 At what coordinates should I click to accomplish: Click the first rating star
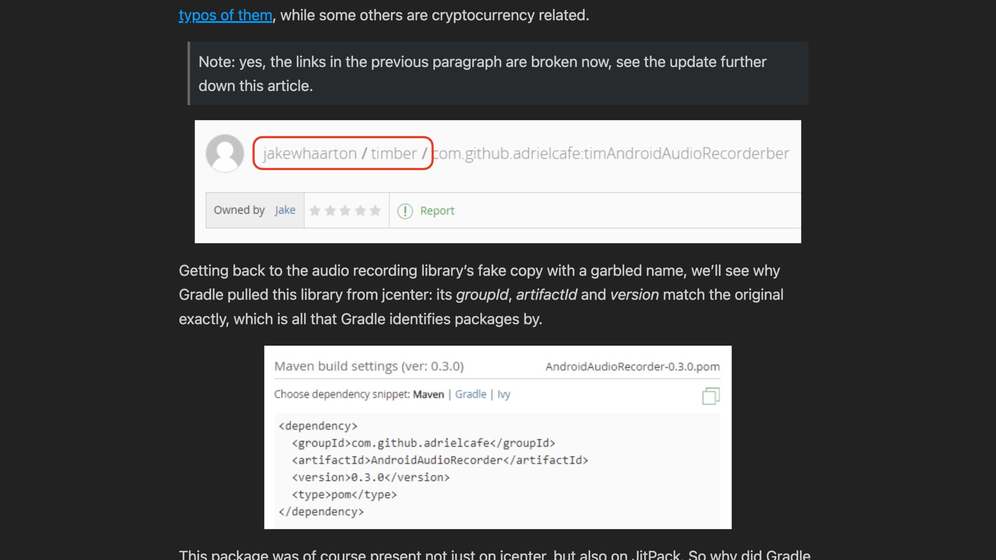315,211
